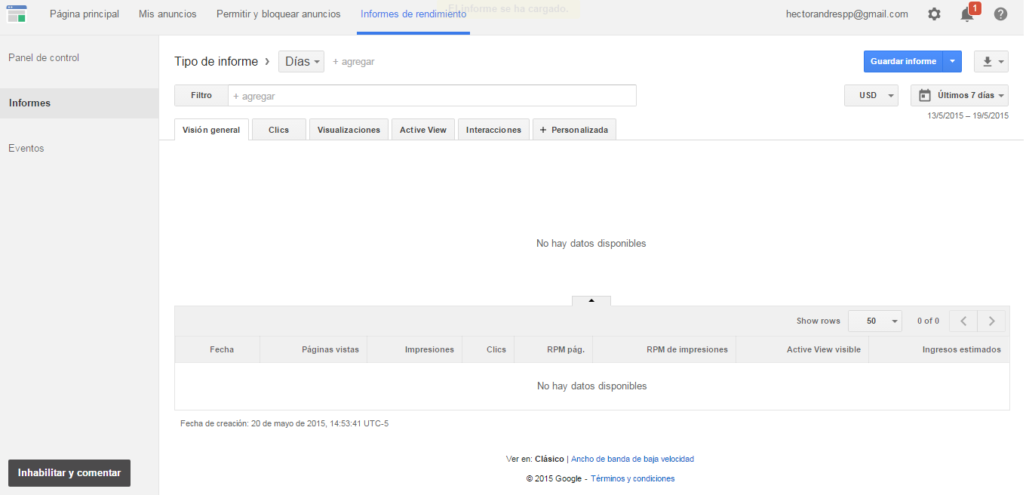The height and width of the screenshot is (495, 1026).
Task: Click Tipo de informe breadcrumb
Action: [x=216, y=62]
